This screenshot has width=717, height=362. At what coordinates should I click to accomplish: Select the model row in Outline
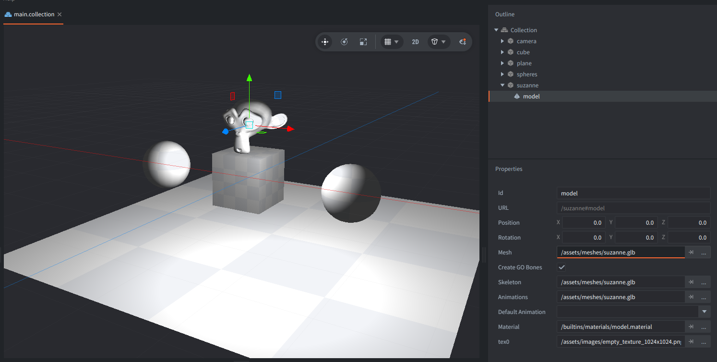point(602,96)
